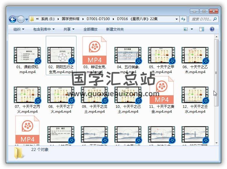Open the Help question mark icon
This screenshot has width=227, height=169.
pos(212,29)
